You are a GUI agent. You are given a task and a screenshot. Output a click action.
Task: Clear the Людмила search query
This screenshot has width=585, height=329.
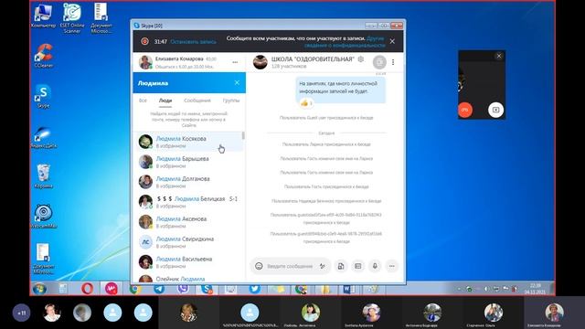[237, 83]
